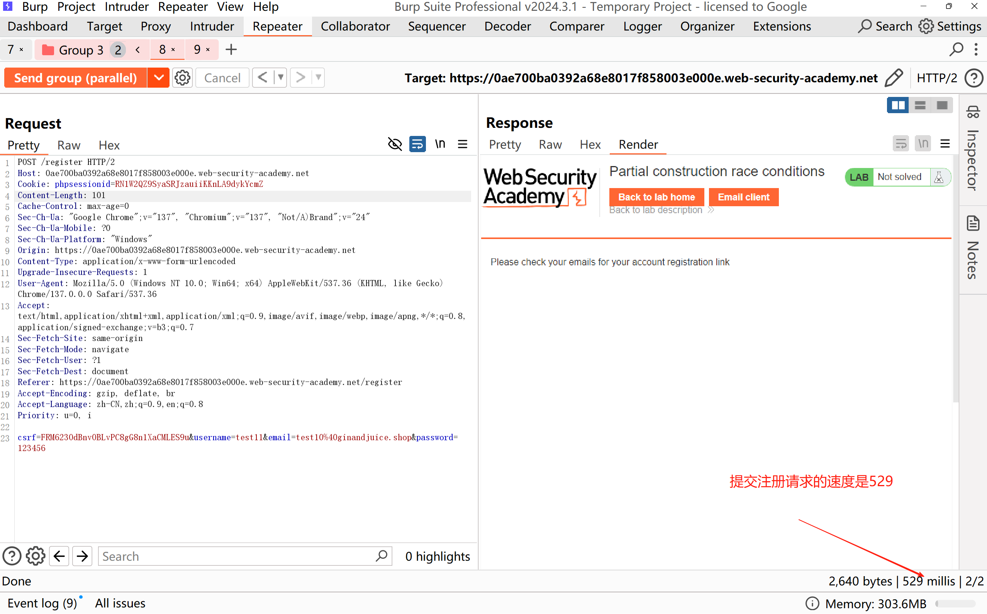Expand Send group mode dropdown arrow
This screenshot has height=614, width=987.
pos(158,78)
